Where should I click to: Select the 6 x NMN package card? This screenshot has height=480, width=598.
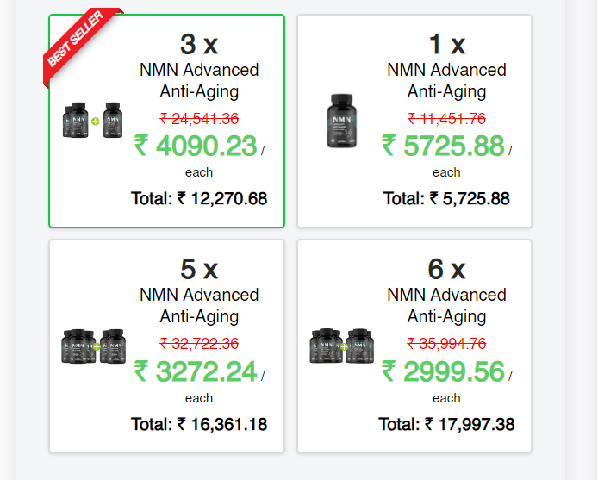tap(414, 346)
